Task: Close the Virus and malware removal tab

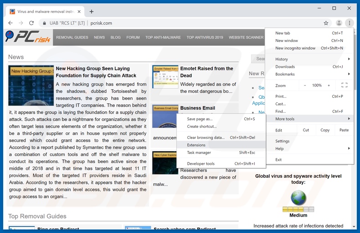Action: pyautogui.click(x=79, y=11)
